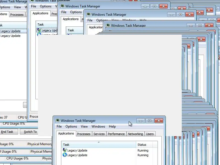Close the topmost fully titled Task Manager window
The height and width of the screenshot is (165, 220).
(163, 6)
